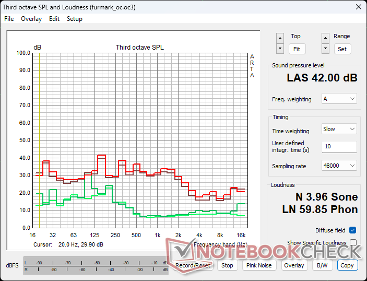The width and height of the screenshot is (367, 281).
Task: Start the Pink Noise generator
Action: [259, 265]
